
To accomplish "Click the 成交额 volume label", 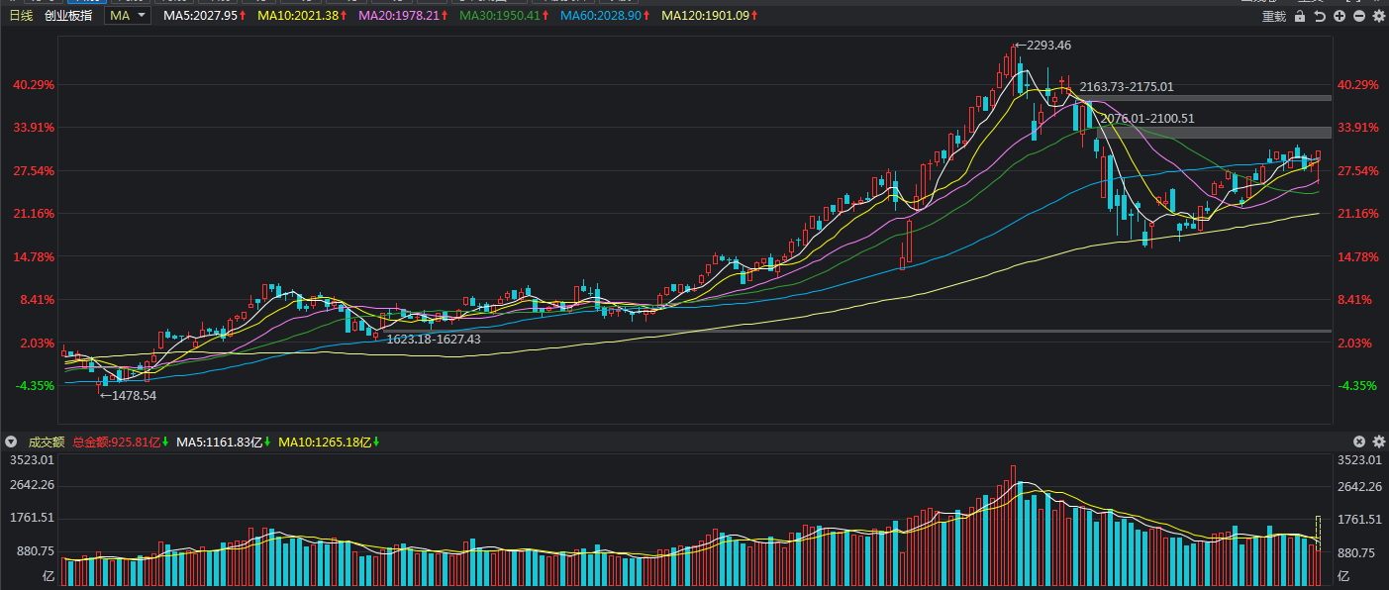I will pos(46,442).
